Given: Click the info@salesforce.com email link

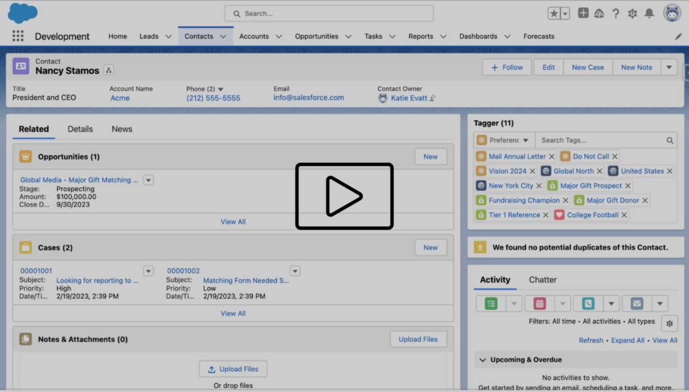Looking at the screenshot, I should tap(308, 98).
